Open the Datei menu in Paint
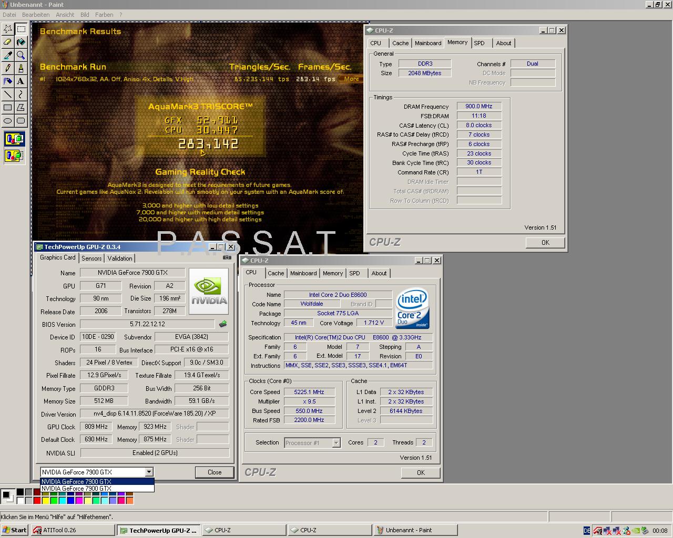Image resolution: width=673 pixels, height=538 pixels. (x=9, y=15)
